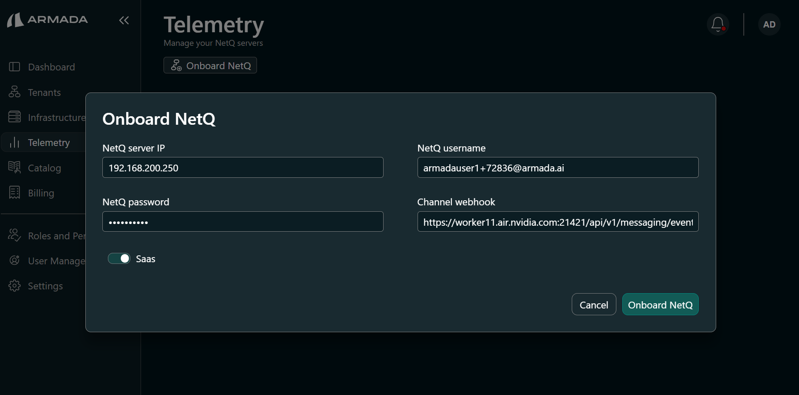Toggle the Saas switch off
The image size is (799, 395).
tap(119, 258)
